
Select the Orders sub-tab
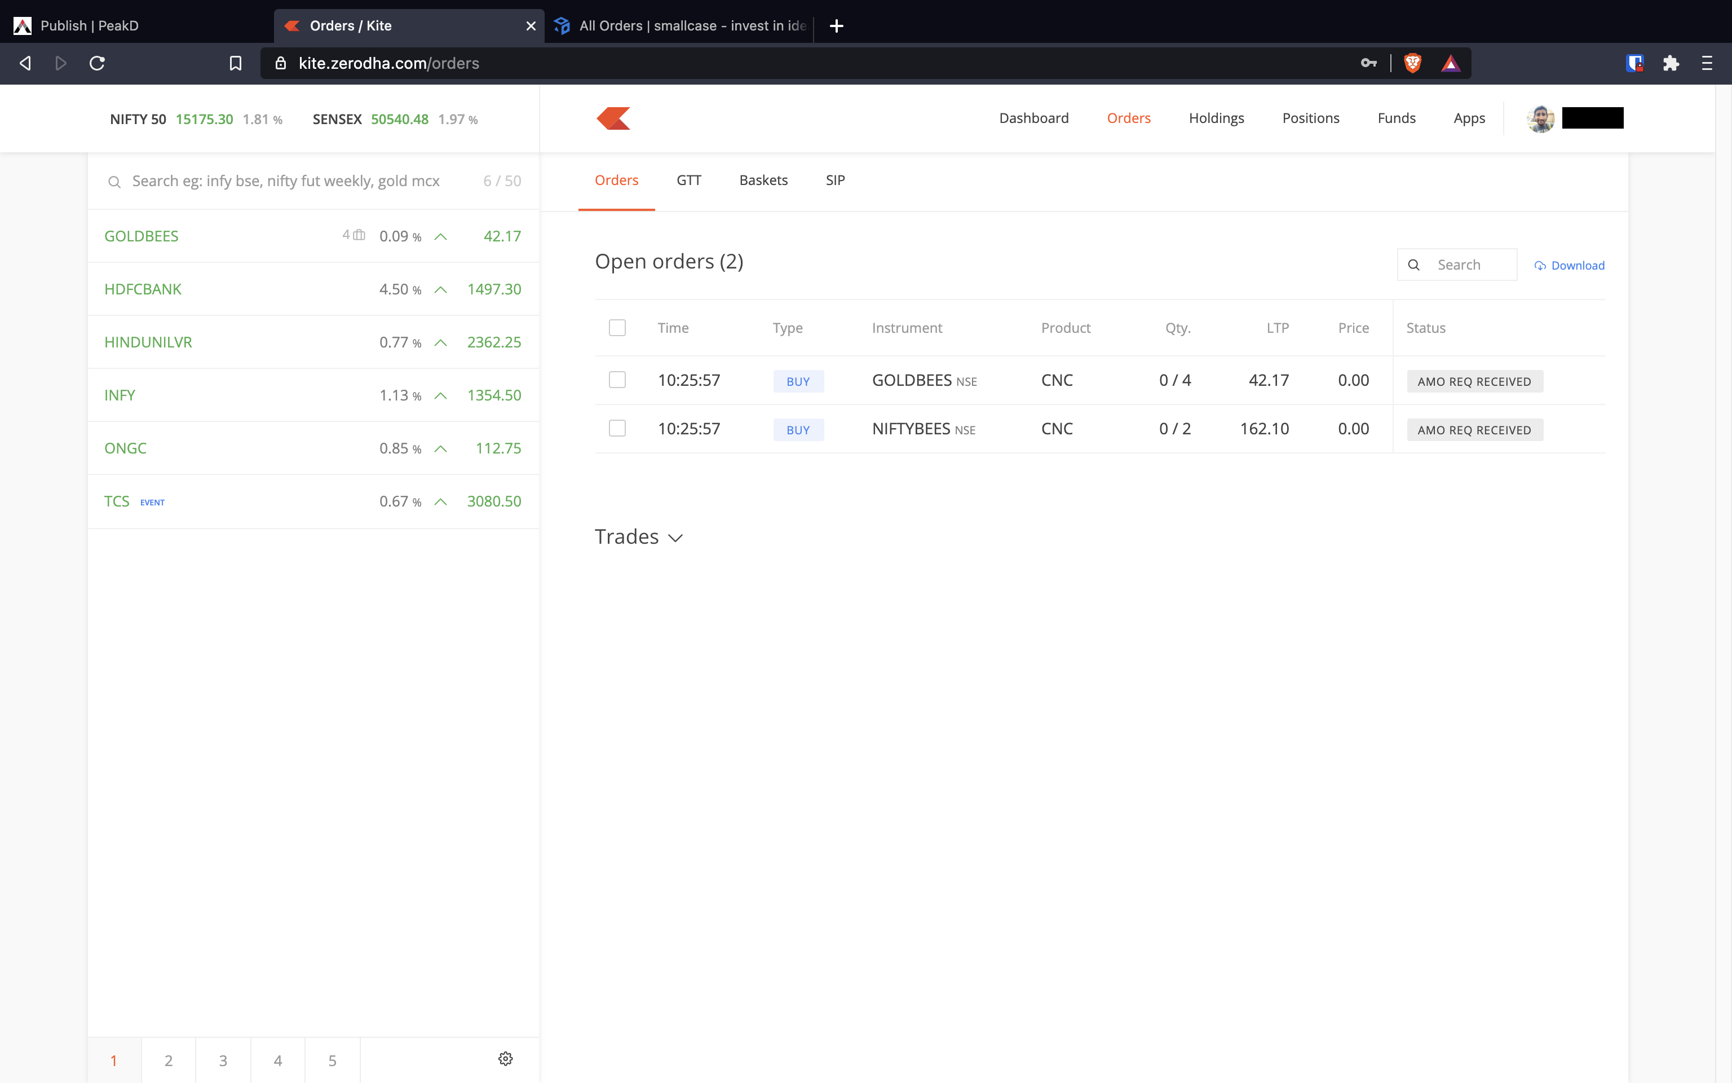(x=616, y=180)
